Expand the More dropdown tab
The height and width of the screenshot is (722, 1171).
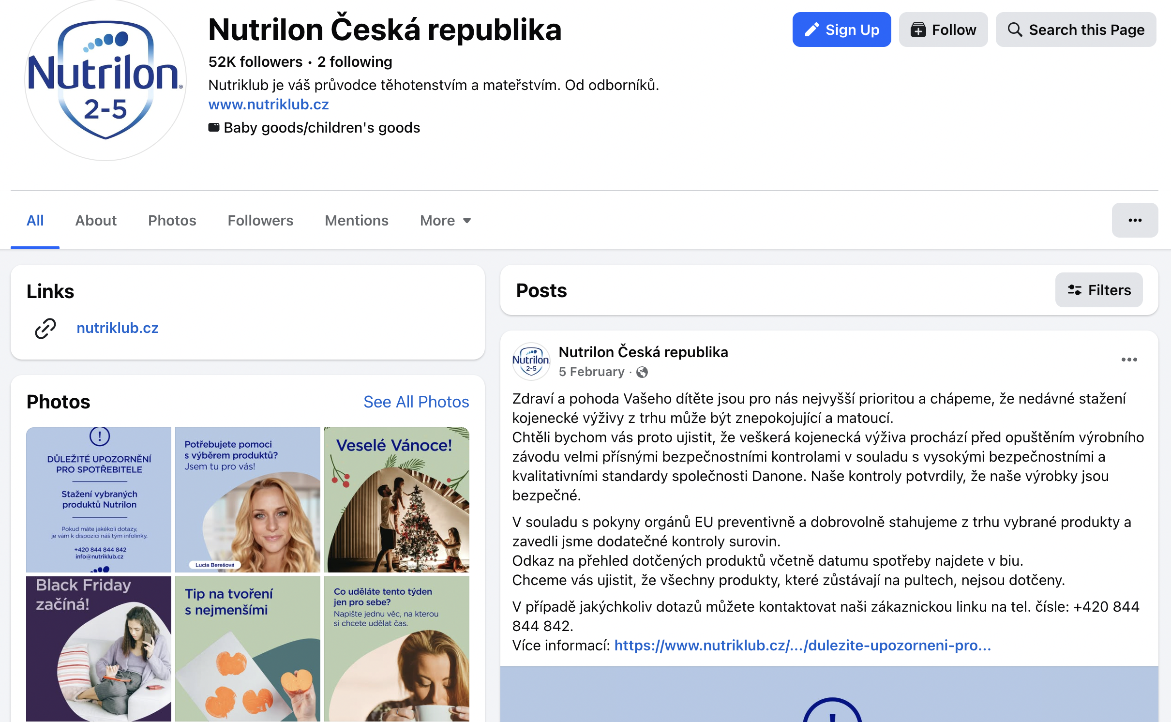[x=445, y=221]
